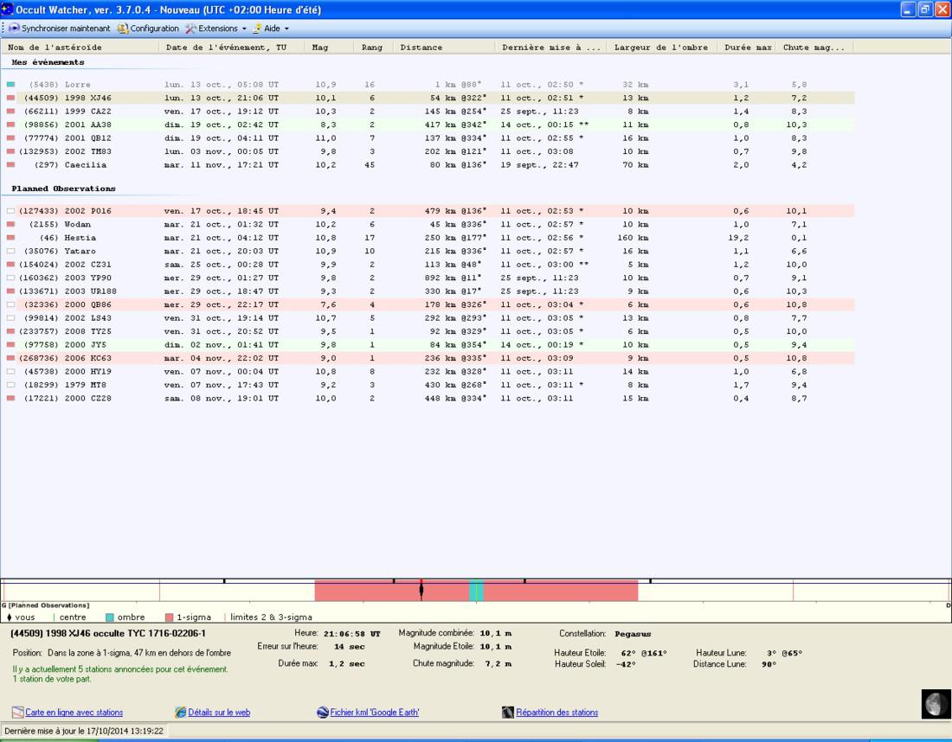Click the '892 km @11°' distance cell
This screenshot has width=952, height=742.
pos(454,278)
